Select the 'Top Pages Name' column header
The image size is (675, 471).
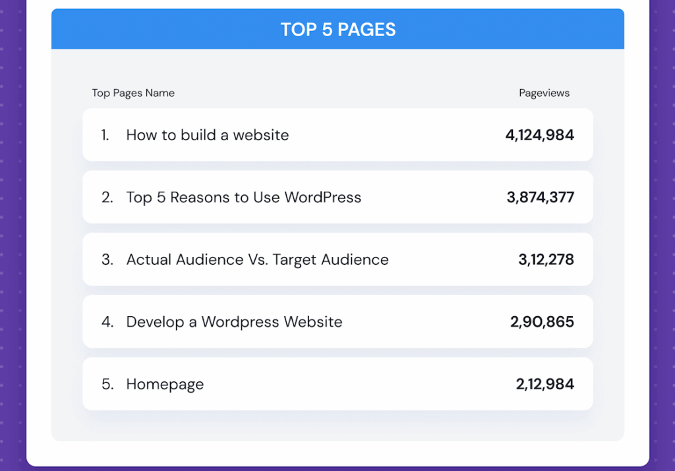click(x=133, y=93)
